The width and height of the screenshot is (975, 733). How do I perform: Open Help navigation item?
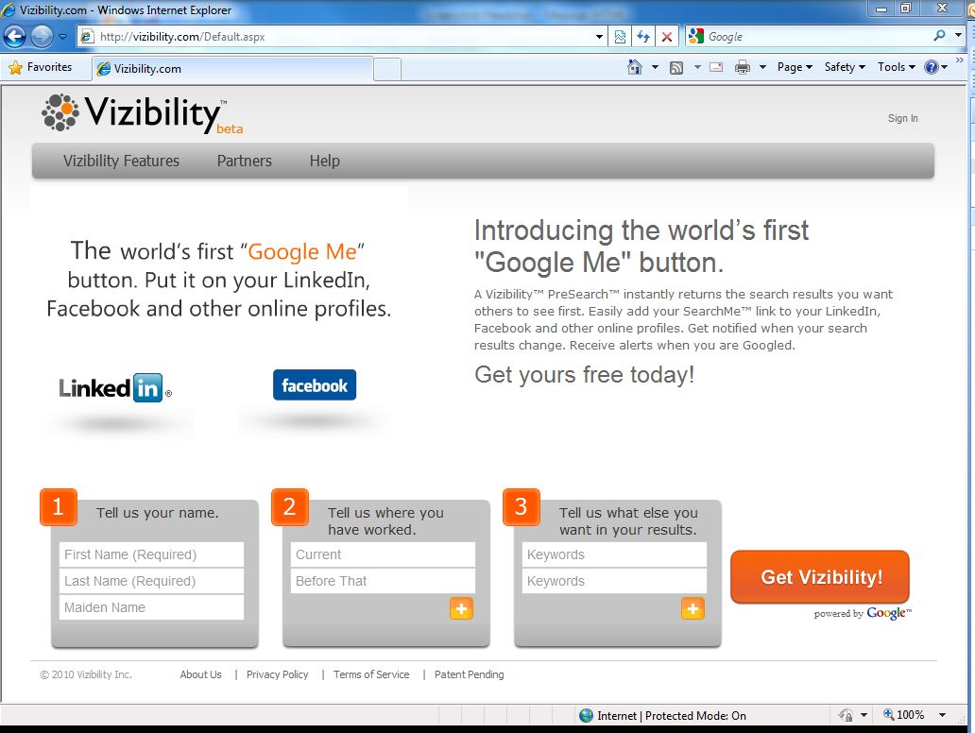click(x=325, y=161)
